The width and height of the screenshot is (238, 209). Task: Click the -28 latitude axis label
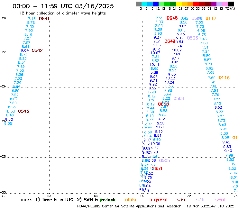[3, 156]
